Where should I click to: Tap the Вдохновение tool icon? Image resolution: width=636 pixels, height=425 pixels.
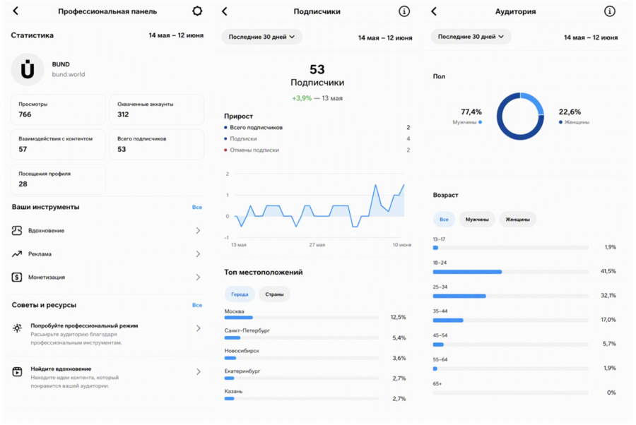coord(17,231)
